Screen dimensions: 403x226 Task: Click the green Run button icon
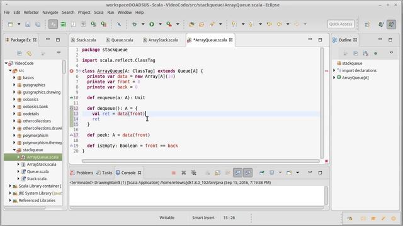[152, 24]
